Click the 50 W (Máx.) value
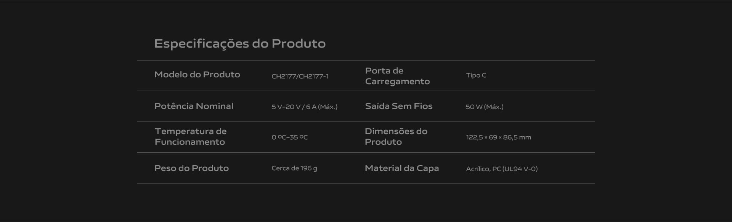The width and height of the screenshot is (732, 222). tap(485, 107)
